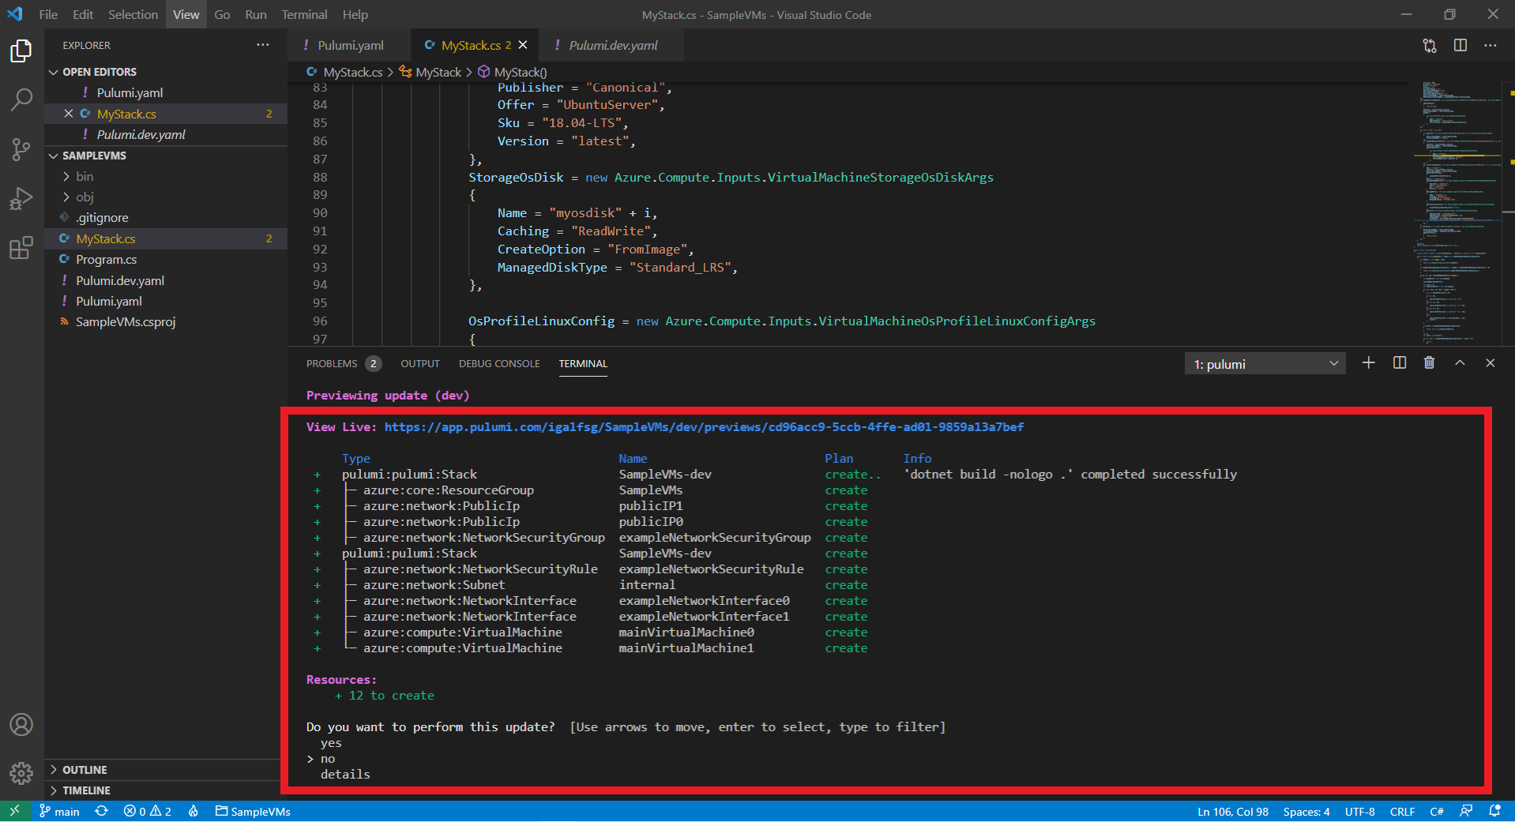Viewport: 1515px width, 822px height.
Task: Synchronize changes with sync icon
Action: (102, 811)
